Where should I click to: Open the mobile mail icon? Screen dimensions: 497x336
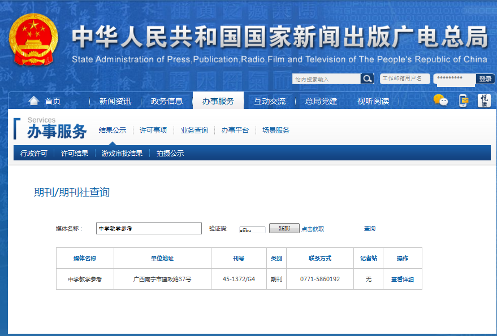[x=464, y=101]
